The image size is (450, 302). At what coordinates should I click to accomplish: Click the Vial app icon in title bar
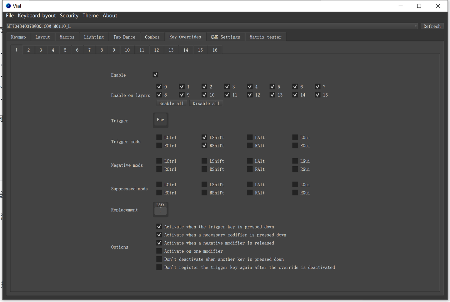(x=8, y=6)
